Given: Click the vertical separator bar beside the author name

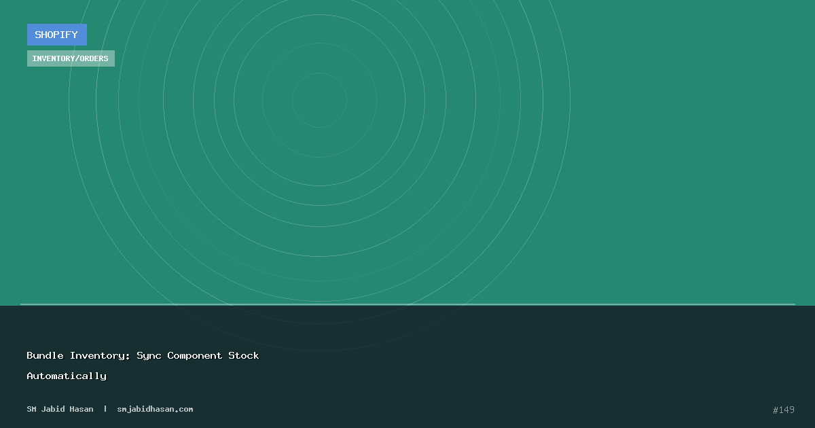Looking at the screenshot, I should pyautogui.click(x=105, y=408).
